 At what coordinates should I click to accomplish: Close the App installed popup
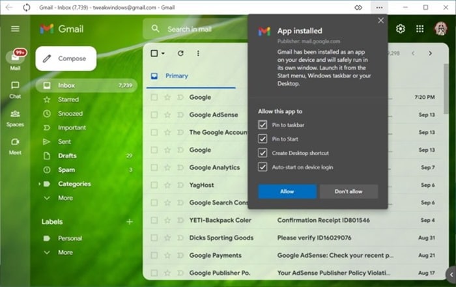pyautogui.click(x=380, y=20)
